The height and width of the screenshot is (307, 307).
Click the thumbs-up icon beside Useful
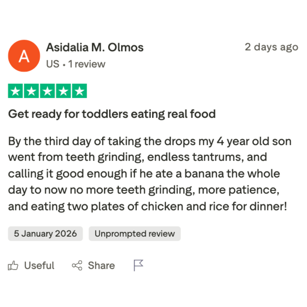(13, 266)
